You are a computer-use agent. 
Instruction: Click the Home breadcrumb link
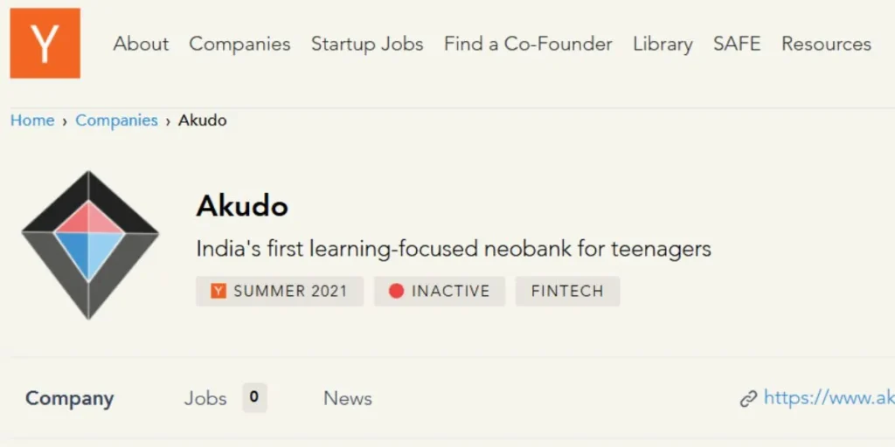[x=32, y=120]
